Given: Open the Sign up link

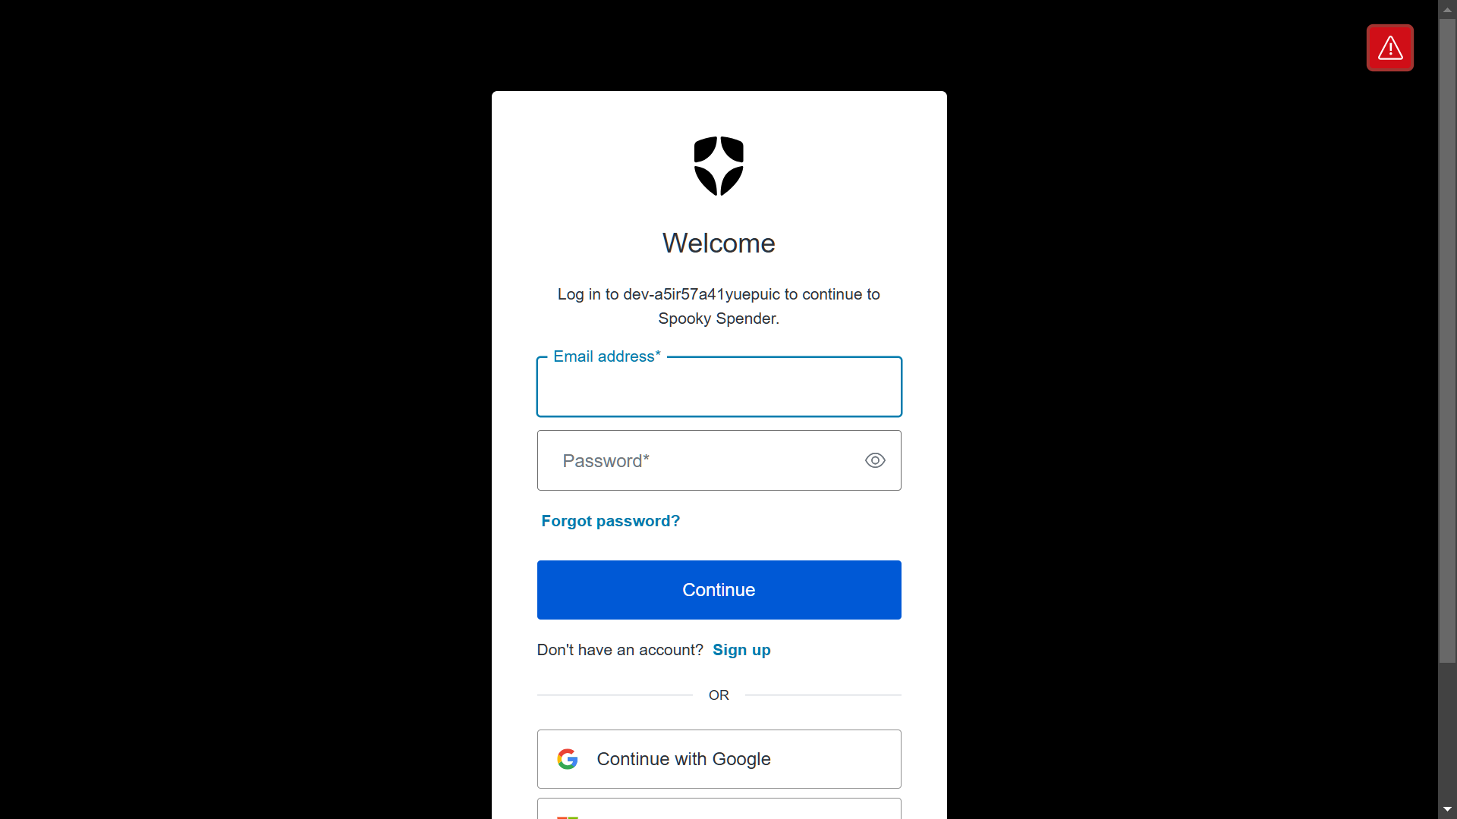Looking at the screenshot, I should click(741, 650).
